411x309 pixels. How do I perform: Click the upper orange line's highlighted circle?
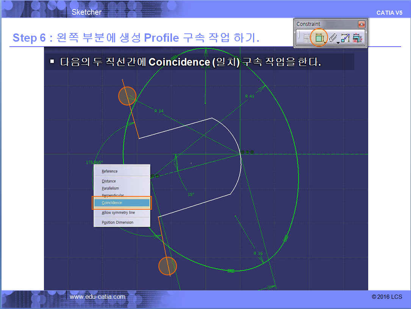[x=127, y=96]
